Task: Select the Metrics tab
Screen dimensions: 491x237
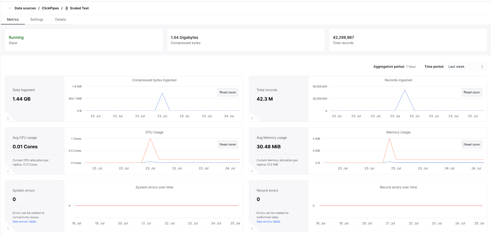Action: (13, 20)
